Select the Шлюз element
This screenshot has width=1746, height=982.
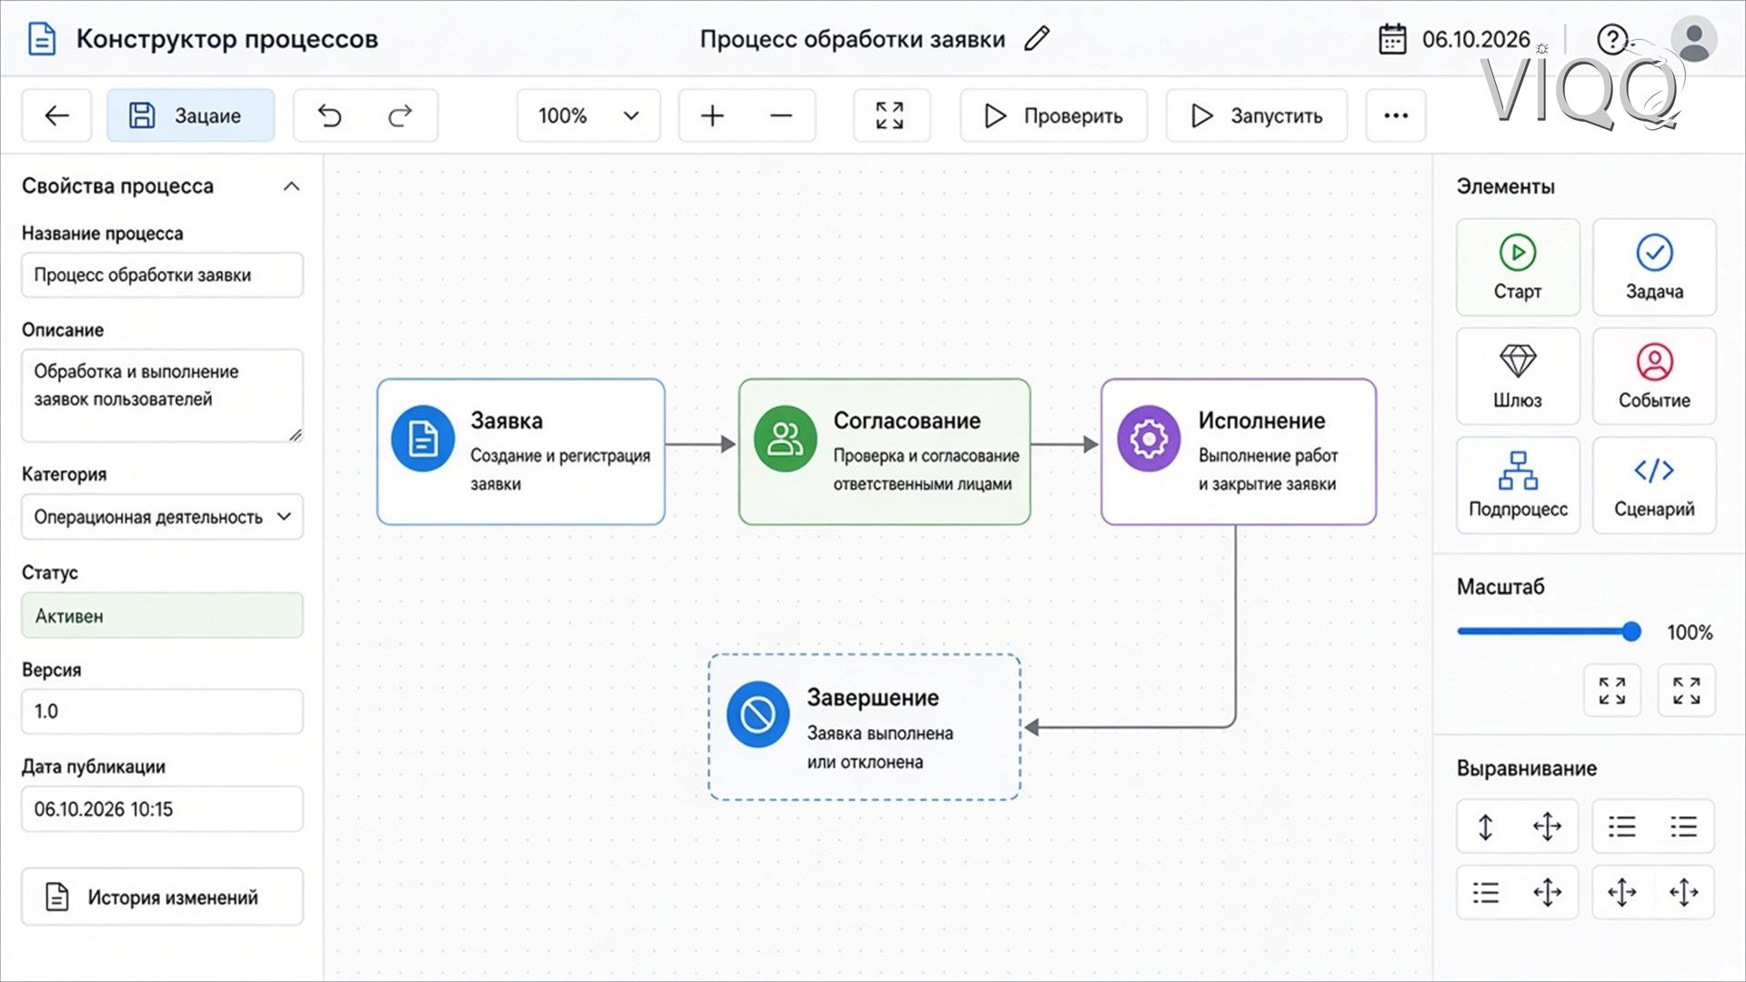pyautogui.click(x=1518, y=376)
